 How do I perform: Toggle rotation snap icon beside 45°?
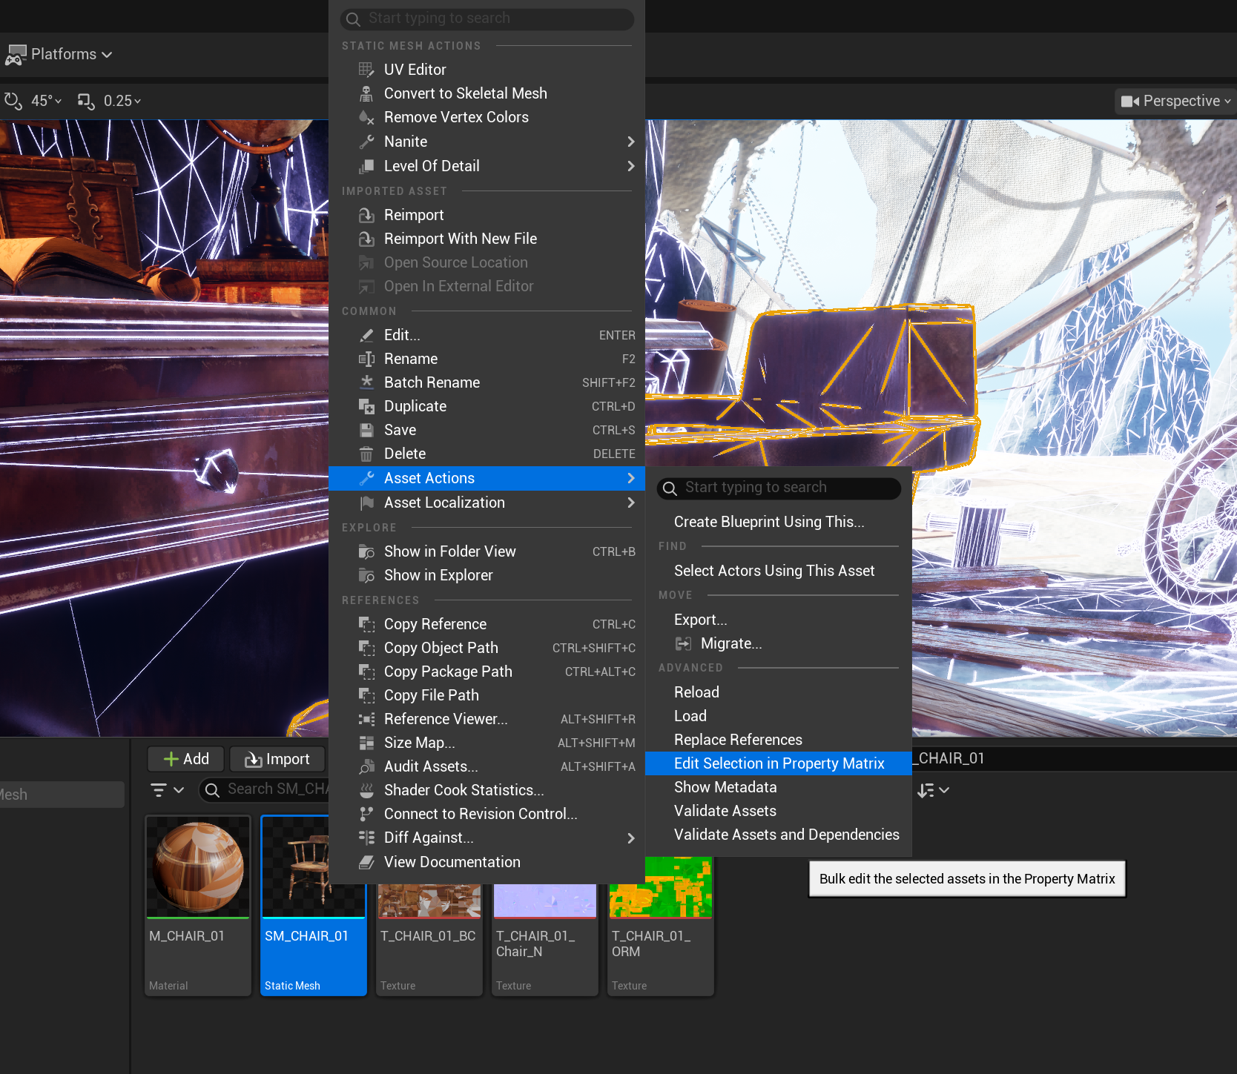pyautogui.click(x=13, y=101)
